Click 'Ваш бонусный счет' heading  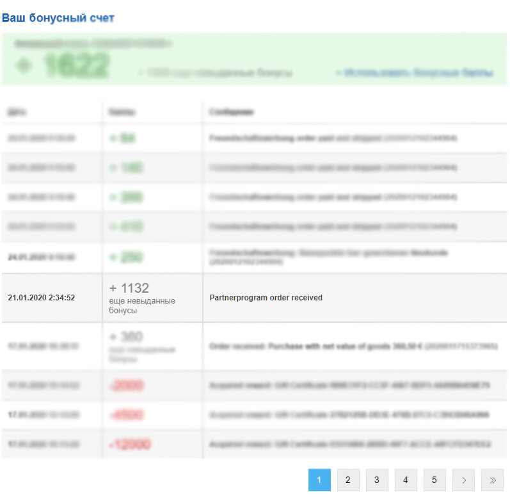[58, 17]
